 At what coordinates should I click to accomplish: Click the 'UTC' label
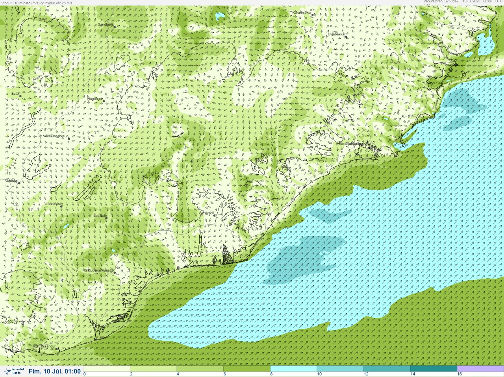tap(498, 2)
